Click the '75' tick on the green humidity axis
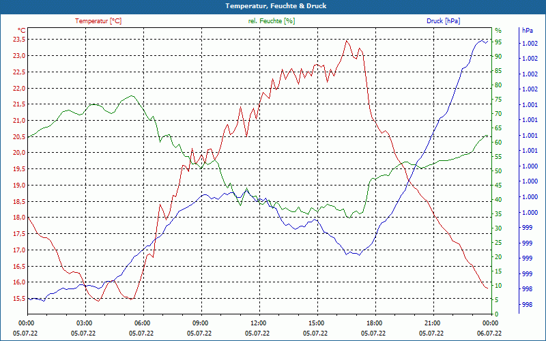The image size is (546, 341). coord(498,100)
